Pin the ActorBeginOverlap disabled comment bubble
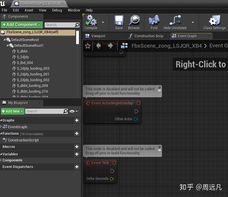This screenshot has height=197, width=228. [x=160, y=88]
